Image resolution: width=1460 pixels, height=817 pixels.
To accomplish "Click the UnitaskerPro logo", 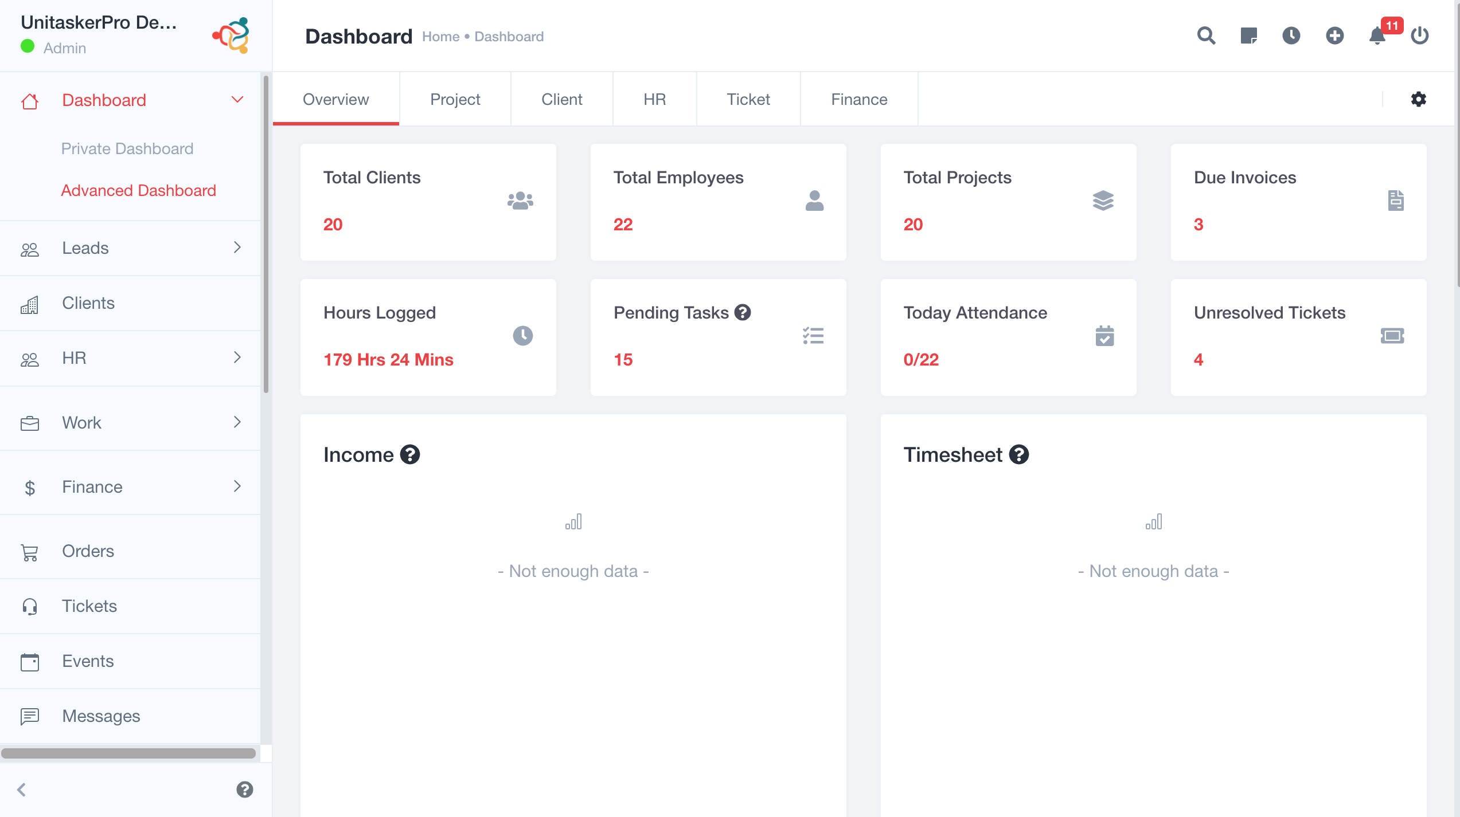I will (231, 36).
